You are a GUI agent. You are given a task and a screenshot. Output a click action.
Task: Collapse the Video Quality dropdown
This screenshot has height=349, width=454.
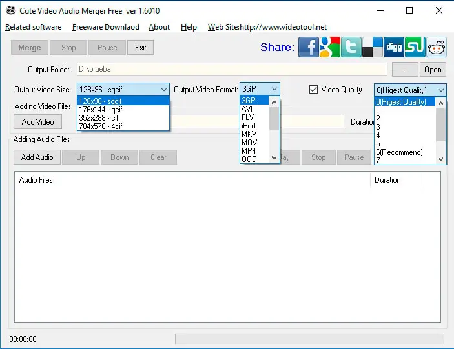pos(440,90)
